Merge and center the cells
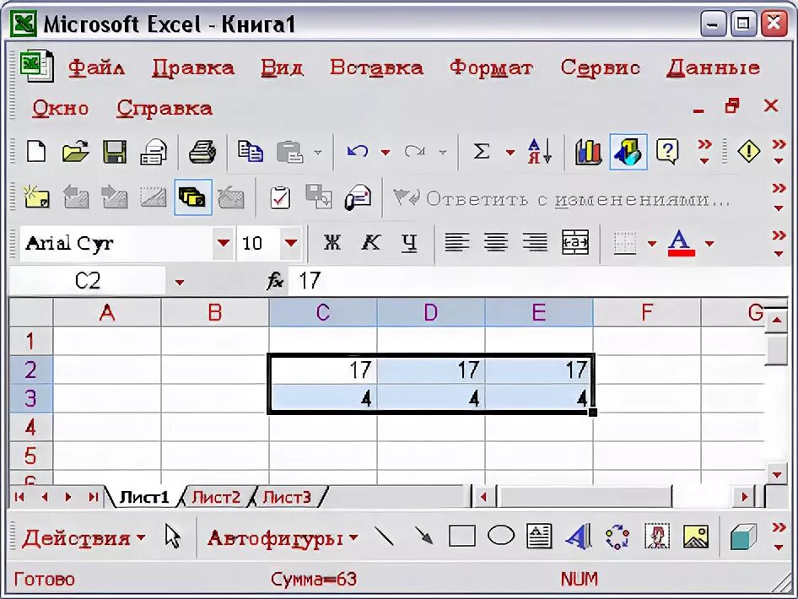 (575, 243)
